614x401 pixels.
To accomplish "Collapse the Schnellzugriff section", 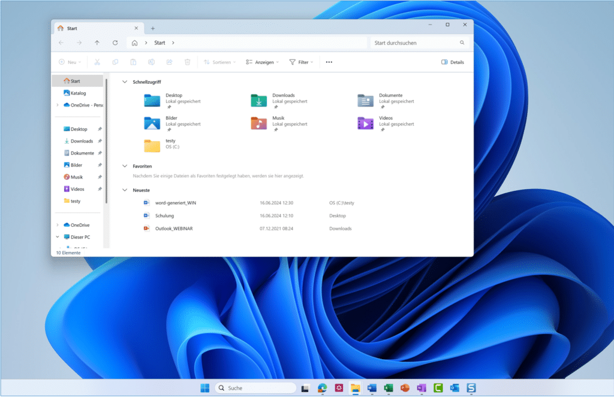I will [x=125, y=82].
